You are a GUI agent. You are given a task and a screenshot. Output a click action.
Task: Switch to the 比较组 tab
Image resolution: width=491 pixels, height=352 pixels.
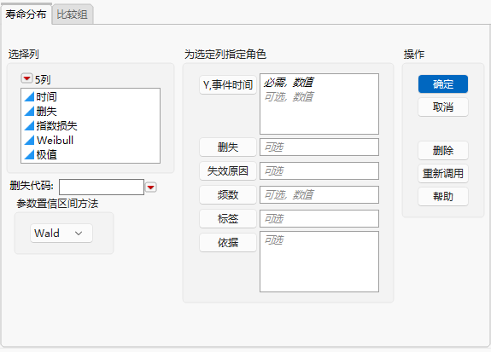point(73,14)
